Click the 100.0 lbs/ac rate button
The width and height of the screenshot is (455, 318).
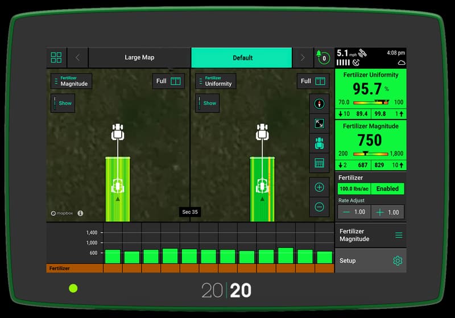[x=354, y=189]
